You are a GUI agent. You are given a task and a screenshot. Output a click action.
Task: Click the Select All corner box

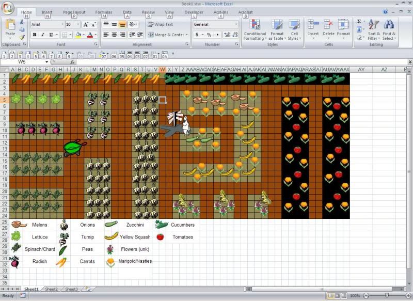click(5, 70)
